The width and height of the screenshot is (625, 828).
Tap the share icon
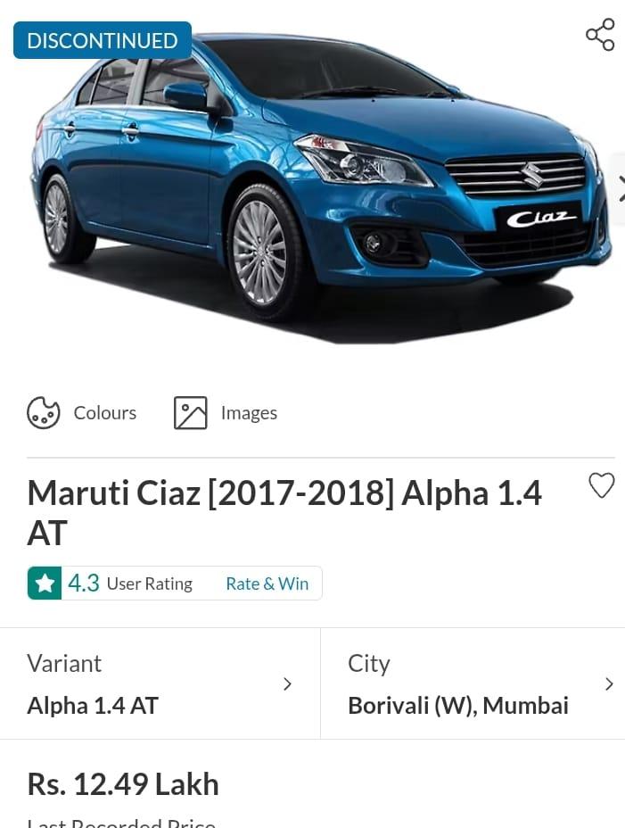[600, 34]
